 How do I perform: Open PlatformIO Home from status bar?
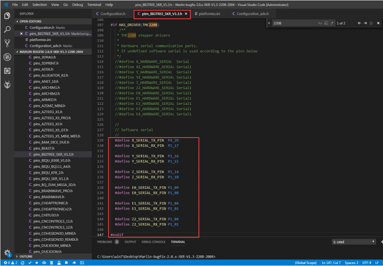point(22,262)
